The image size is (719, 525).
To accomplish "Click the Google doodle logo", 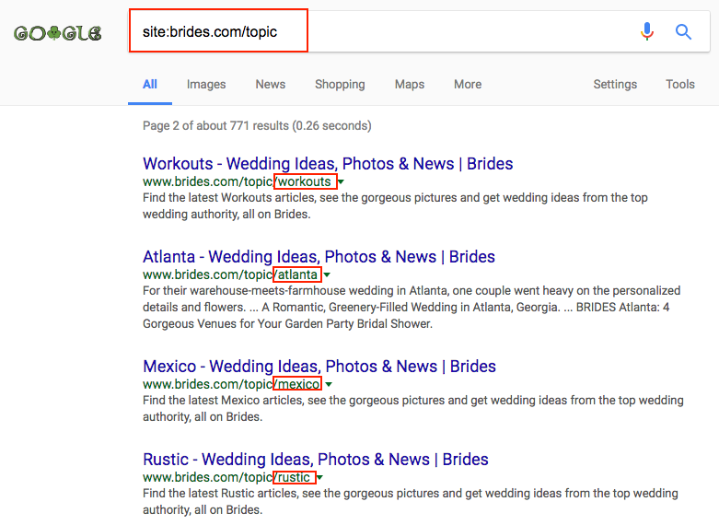I will pos(57,33).
